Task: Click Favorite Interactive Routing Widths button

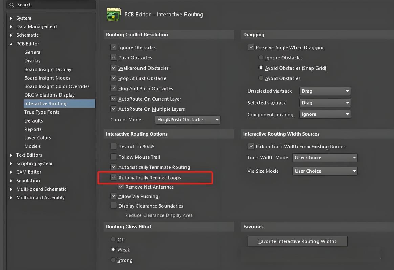Action: (298, 241)
